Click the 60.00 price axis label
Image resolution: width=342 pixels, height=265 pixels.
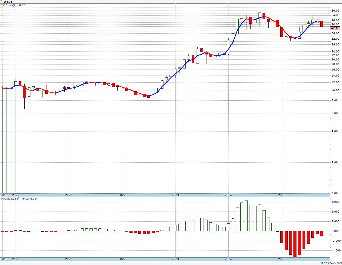click(335, 11)
